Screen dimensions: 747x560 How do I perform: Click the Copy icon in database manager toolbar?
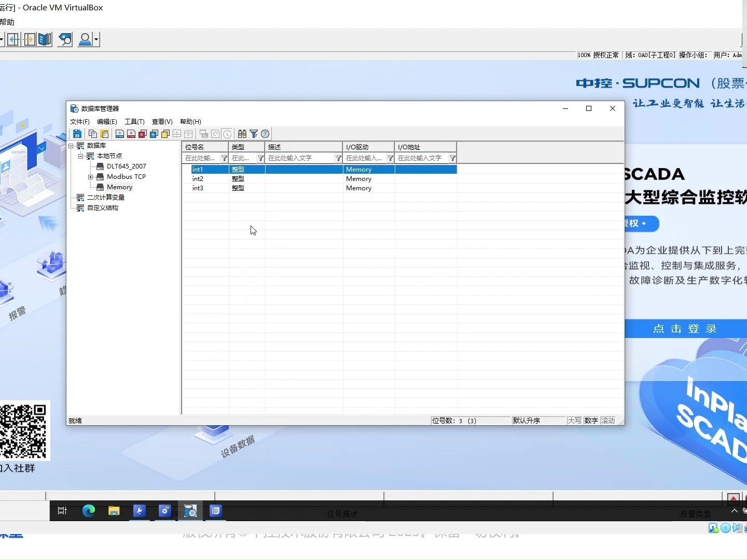[93, 134]
